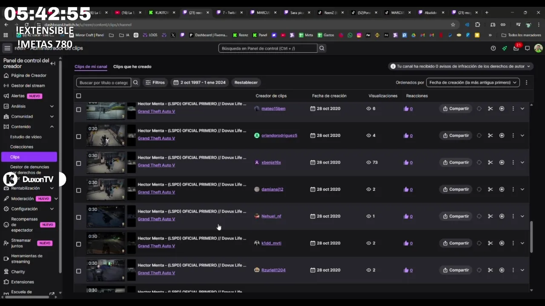Open the help question-mark icon
Viewport: 545px width, 306px height.
493,48
